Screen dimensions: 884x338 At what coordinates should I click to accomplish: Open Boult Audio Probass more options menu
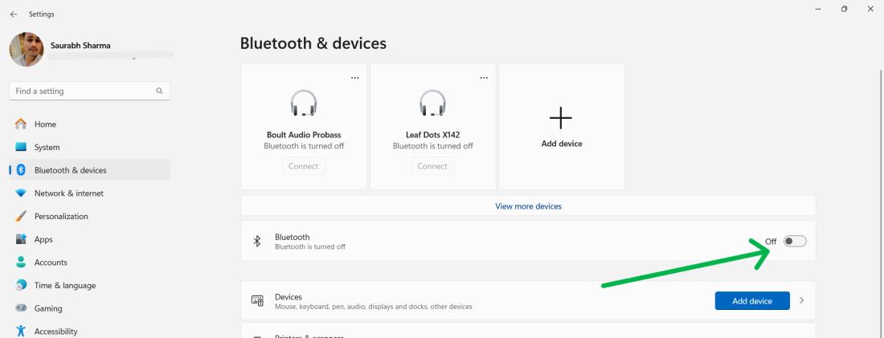pos(354,77)
